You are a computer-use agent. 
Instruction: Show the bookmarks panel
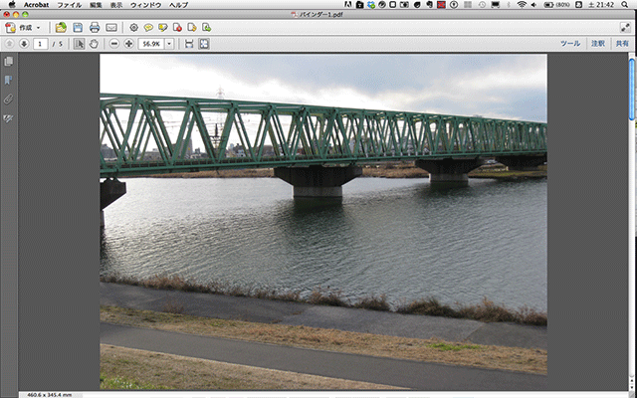point(9,80)
